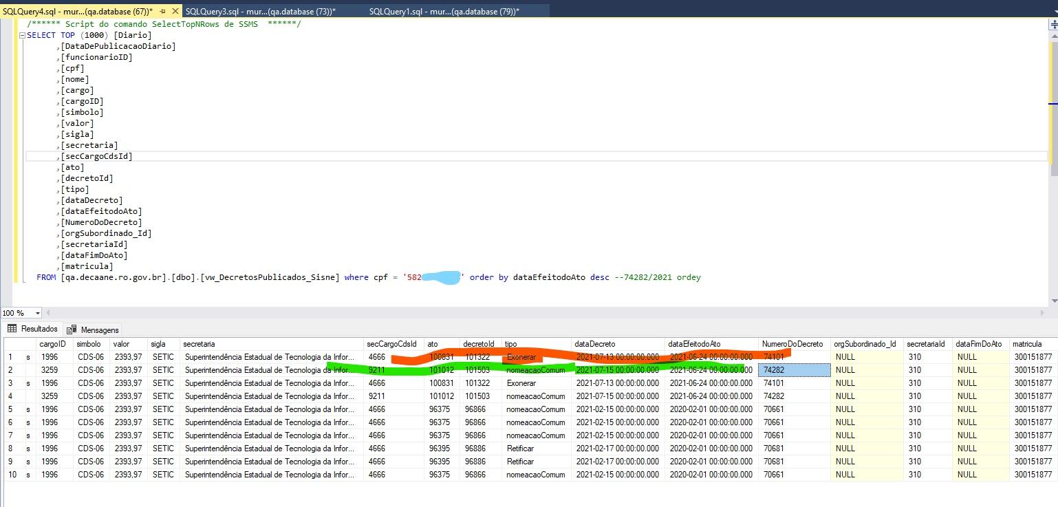
Task: Click the Resultados grid icon
Action: pos(12,329)
